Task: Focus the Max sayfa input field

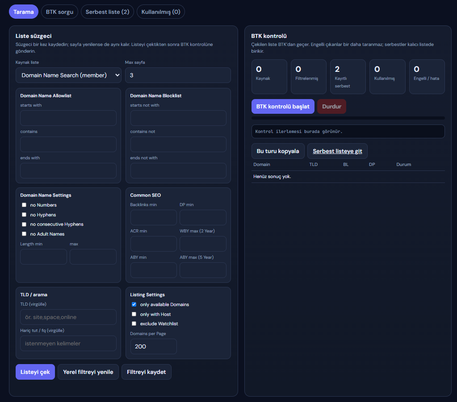Action: [178, 75]
